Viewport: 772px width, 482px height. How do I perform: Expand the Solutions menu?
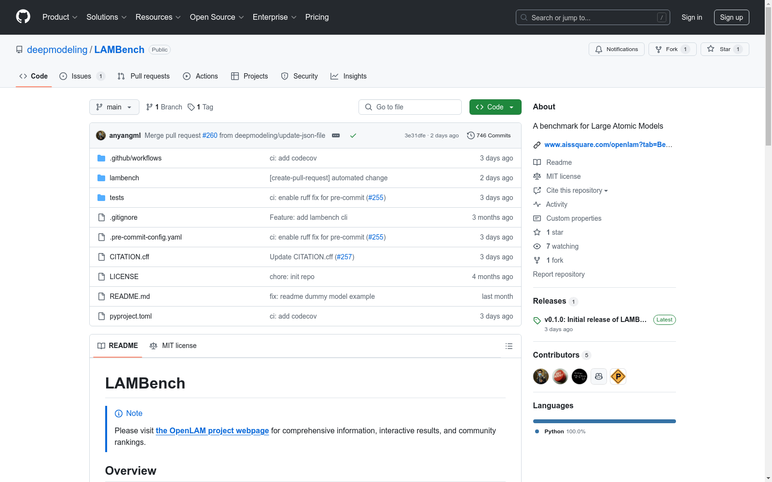click(x=107, y=17)
